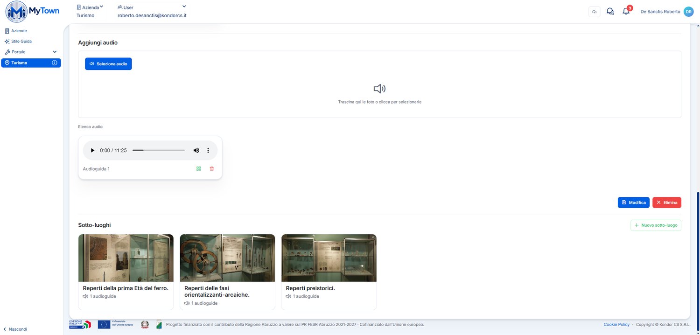Open the Reperti delle fasi orientalizzanti-arcaiche thumbnail
700x335 pixels.
pos(227,258)
